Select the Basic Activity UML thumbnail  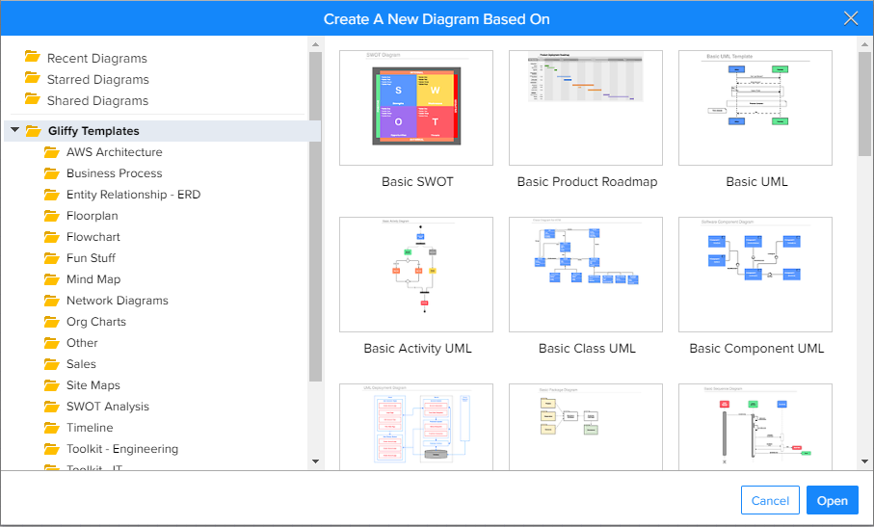(416, 275)
